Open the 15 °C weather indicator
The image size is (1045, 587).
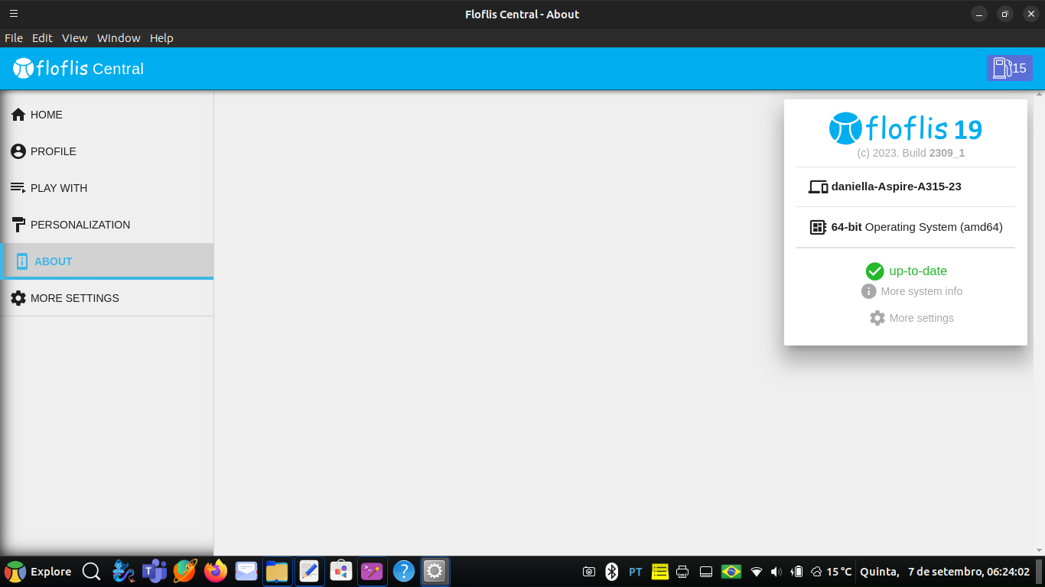pyautogui.click(x=832, y=572)
